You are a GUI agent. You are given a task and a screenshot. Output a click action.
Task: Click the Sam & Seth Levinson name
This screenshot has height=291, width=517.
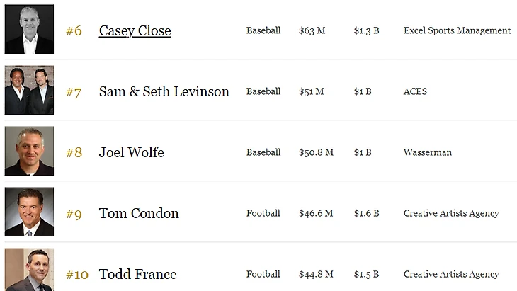pyautogui.click(x=164, y=91)
